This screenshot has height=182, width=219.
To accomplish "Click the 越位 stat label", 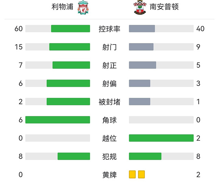I will (x=109, y=138).
